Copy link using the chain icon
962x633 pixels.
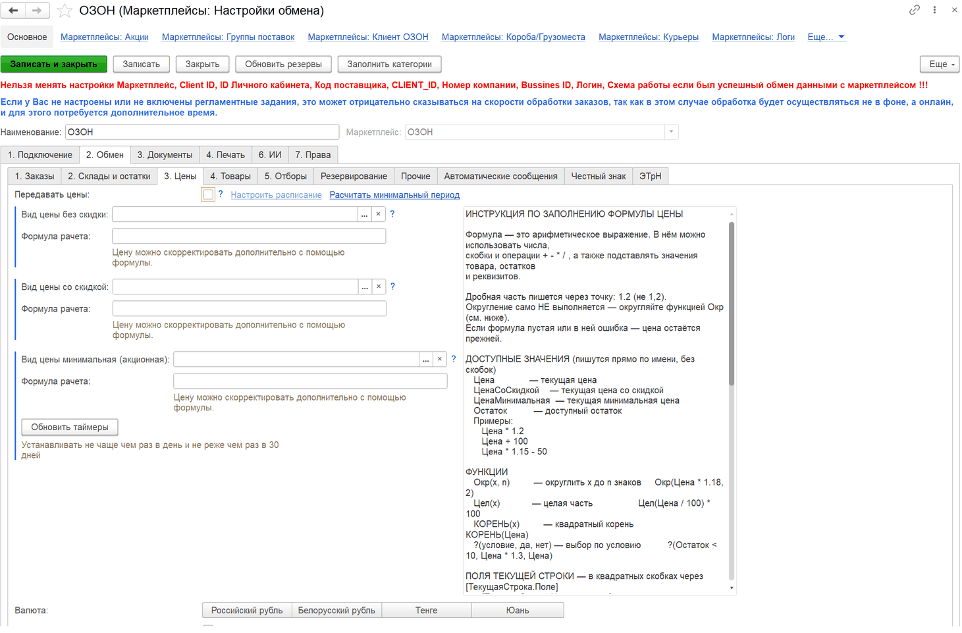[915, 10]
